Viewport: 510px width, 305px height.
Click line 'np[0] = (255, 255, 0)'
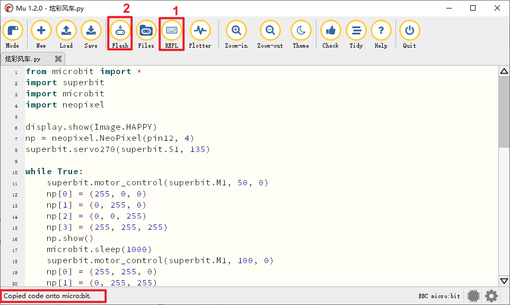point(102,272)
